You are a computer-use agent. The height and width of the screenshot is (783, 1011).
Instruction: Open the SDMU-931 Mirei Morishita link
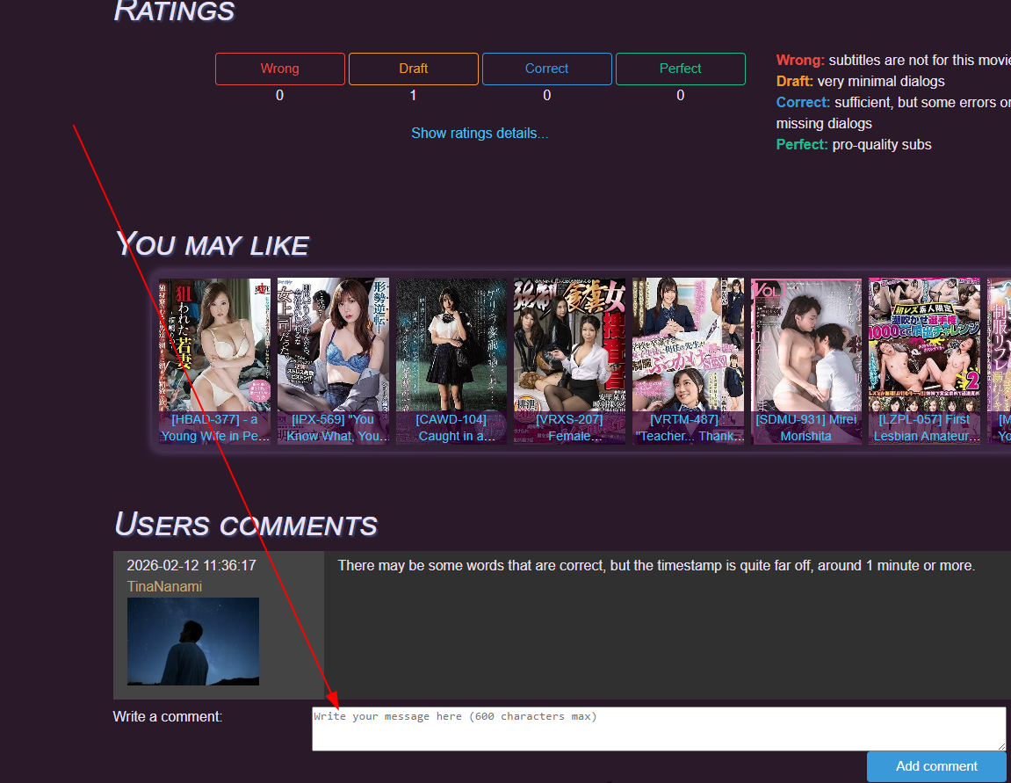pyautogui.click(x=806, y=428)
